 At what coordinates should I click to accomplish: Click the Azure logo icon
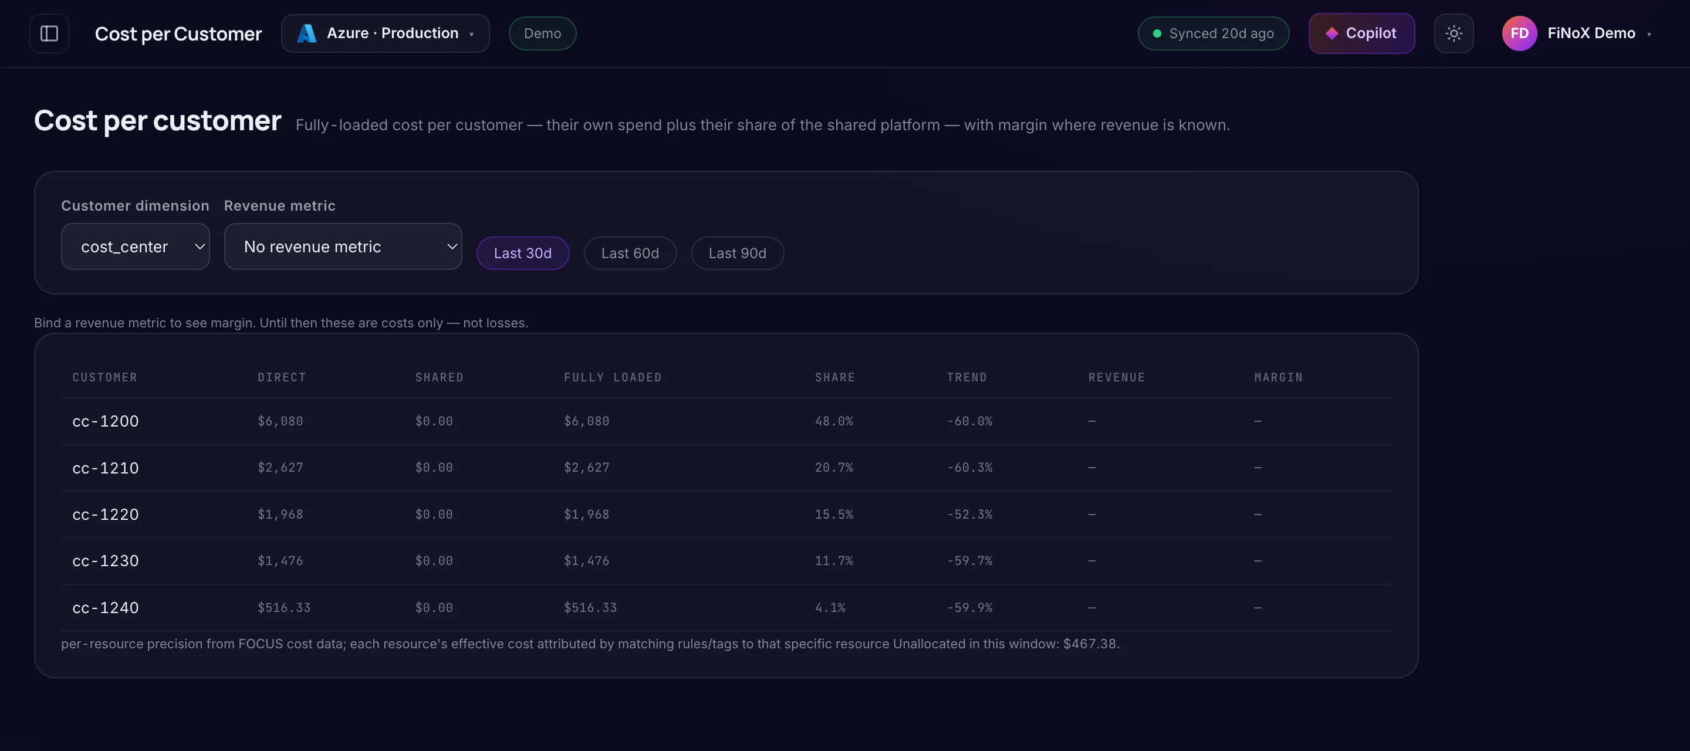point(306,33)
